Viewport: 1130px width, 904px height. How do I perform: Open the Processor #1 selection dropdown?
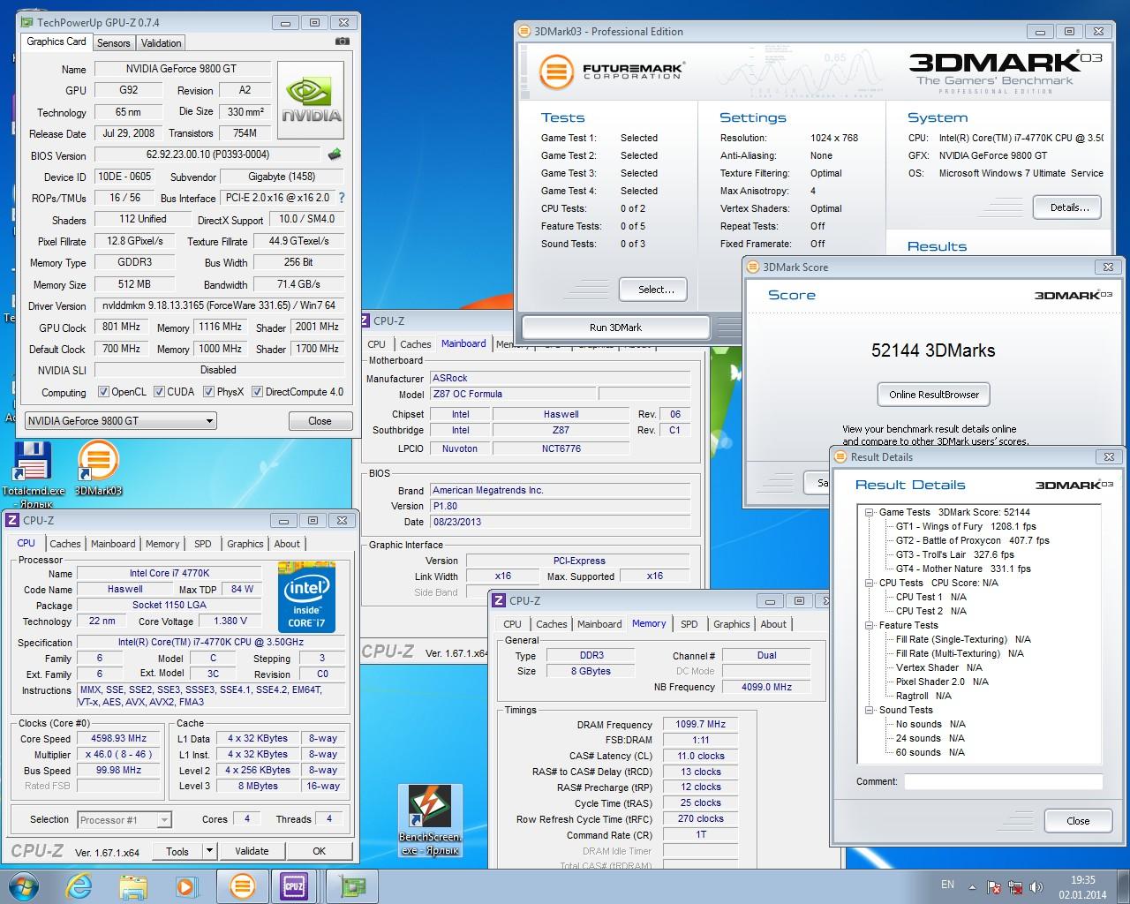(124, 820)
